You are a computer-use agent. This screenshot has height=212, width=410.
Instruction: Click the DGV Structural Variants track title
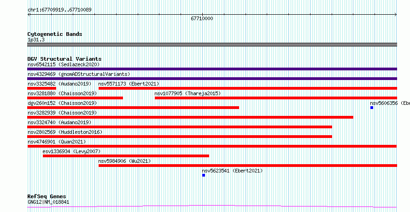[64, 59]
